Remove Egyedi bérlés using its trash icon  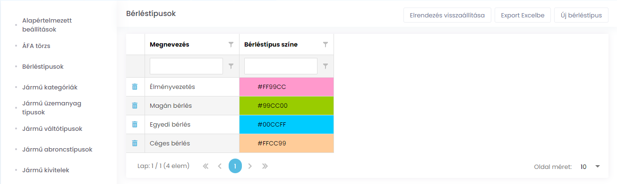point(135,125)
